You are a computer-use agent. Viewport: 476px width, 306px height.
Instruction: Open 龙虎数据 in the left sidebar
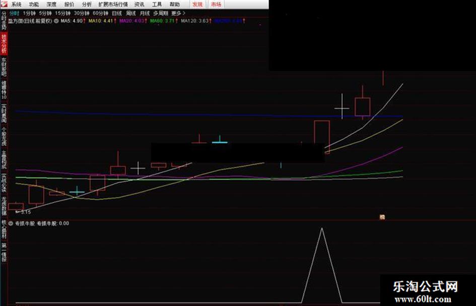coord(4,206)
